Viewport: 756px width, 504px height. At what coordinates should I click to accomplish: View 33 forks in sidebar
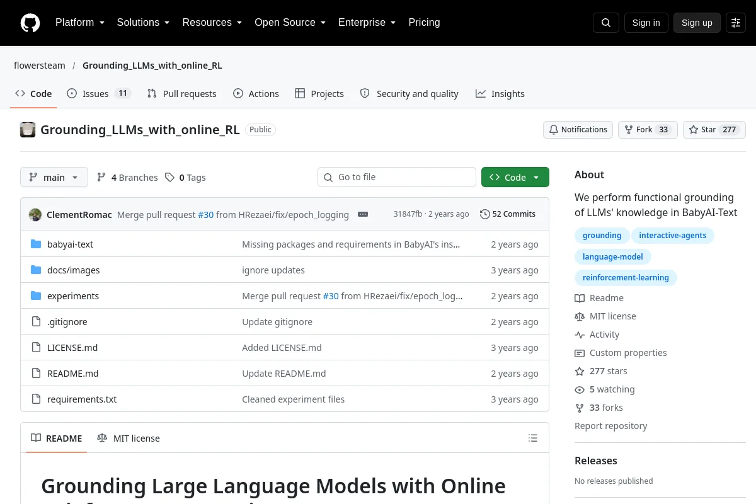598,408
